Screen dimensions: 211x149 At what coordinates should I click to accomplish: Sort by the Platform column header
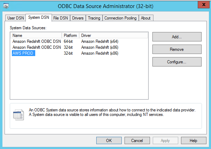pyautogui.click(x=70, y=36)
